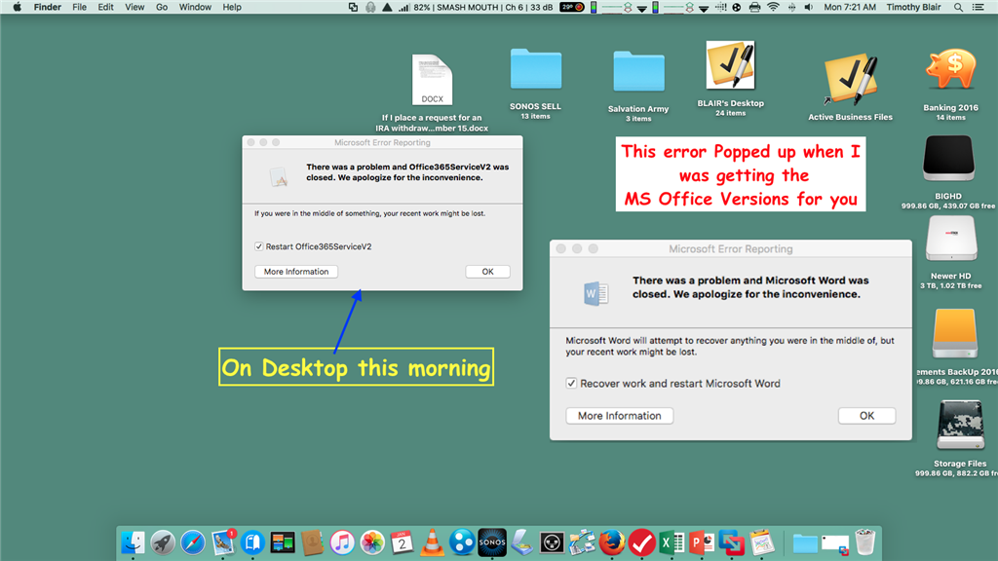Open blue bubbles app icon in Dock
The width and height of the screenshot is (998, 561).
click(462, 542)
